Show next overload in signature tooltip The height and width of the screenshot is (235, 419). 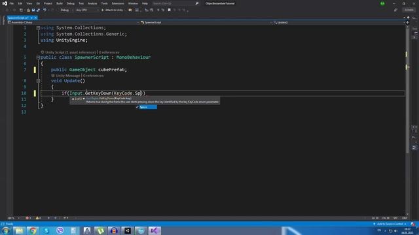(x=84, y=99)
